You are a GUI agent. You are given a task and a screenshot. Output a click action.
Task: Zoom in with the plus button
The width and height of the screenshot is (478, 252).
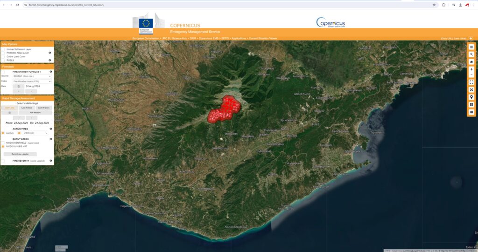[x=471, y=69]
